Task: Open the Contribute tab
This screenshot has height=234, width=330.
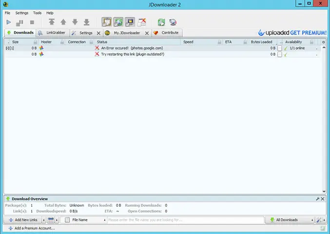Action: 167,33
